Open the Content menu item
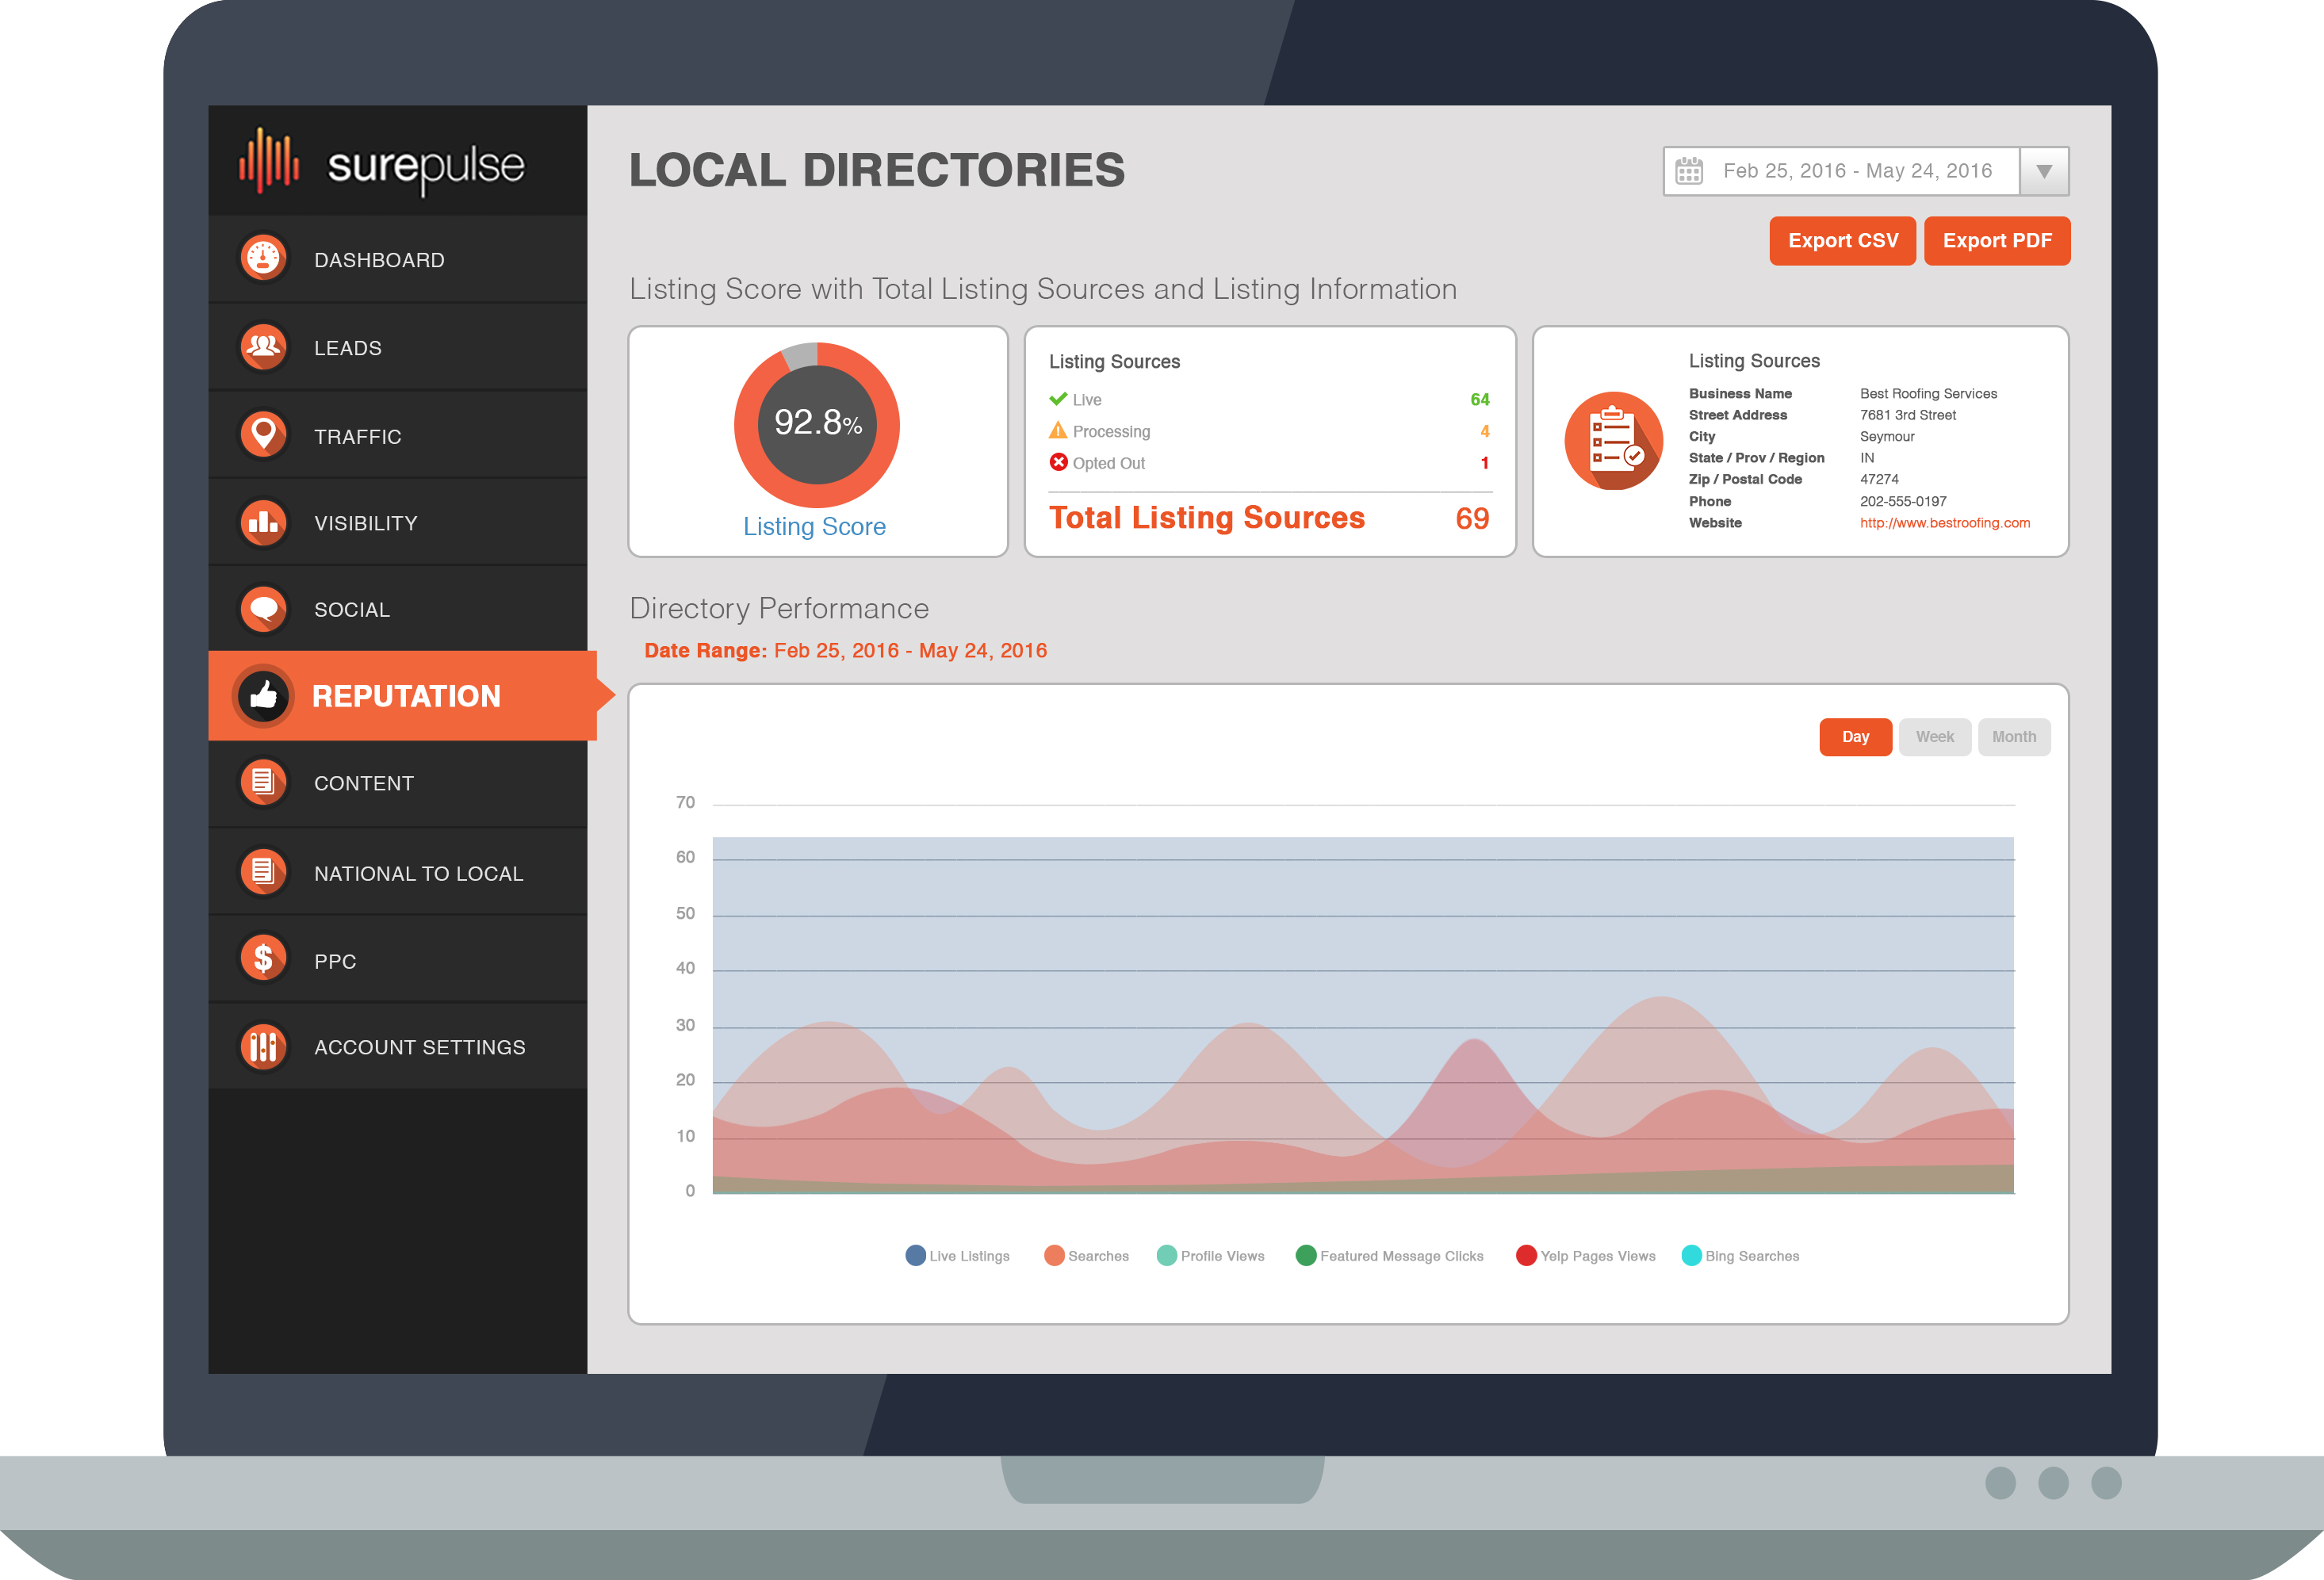Screen dimensions: 2324x1580 click(x=364, y=784)
